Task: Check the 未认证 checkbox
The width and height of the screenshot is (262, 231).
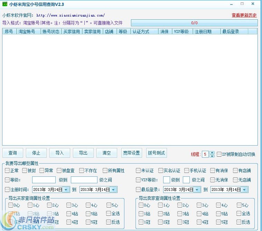Action: 138,170
